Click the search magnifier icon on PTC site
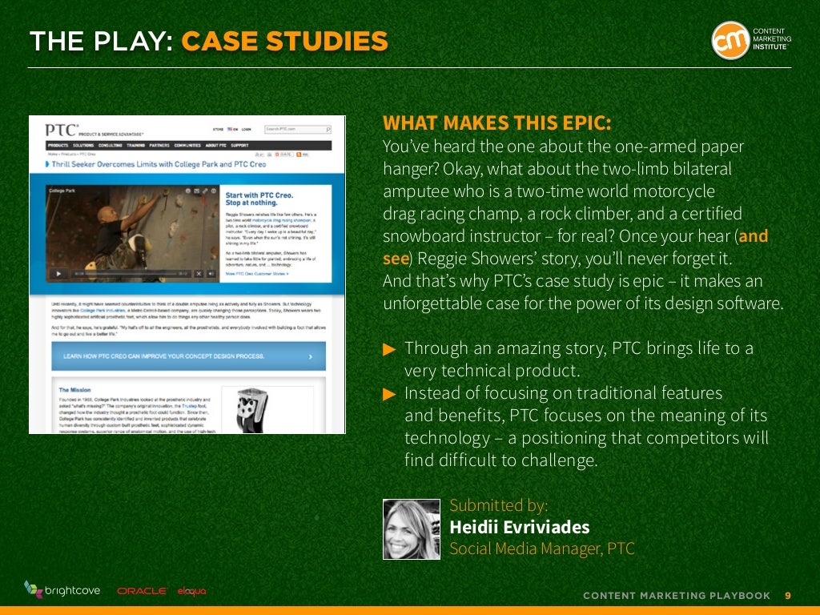 328,129
